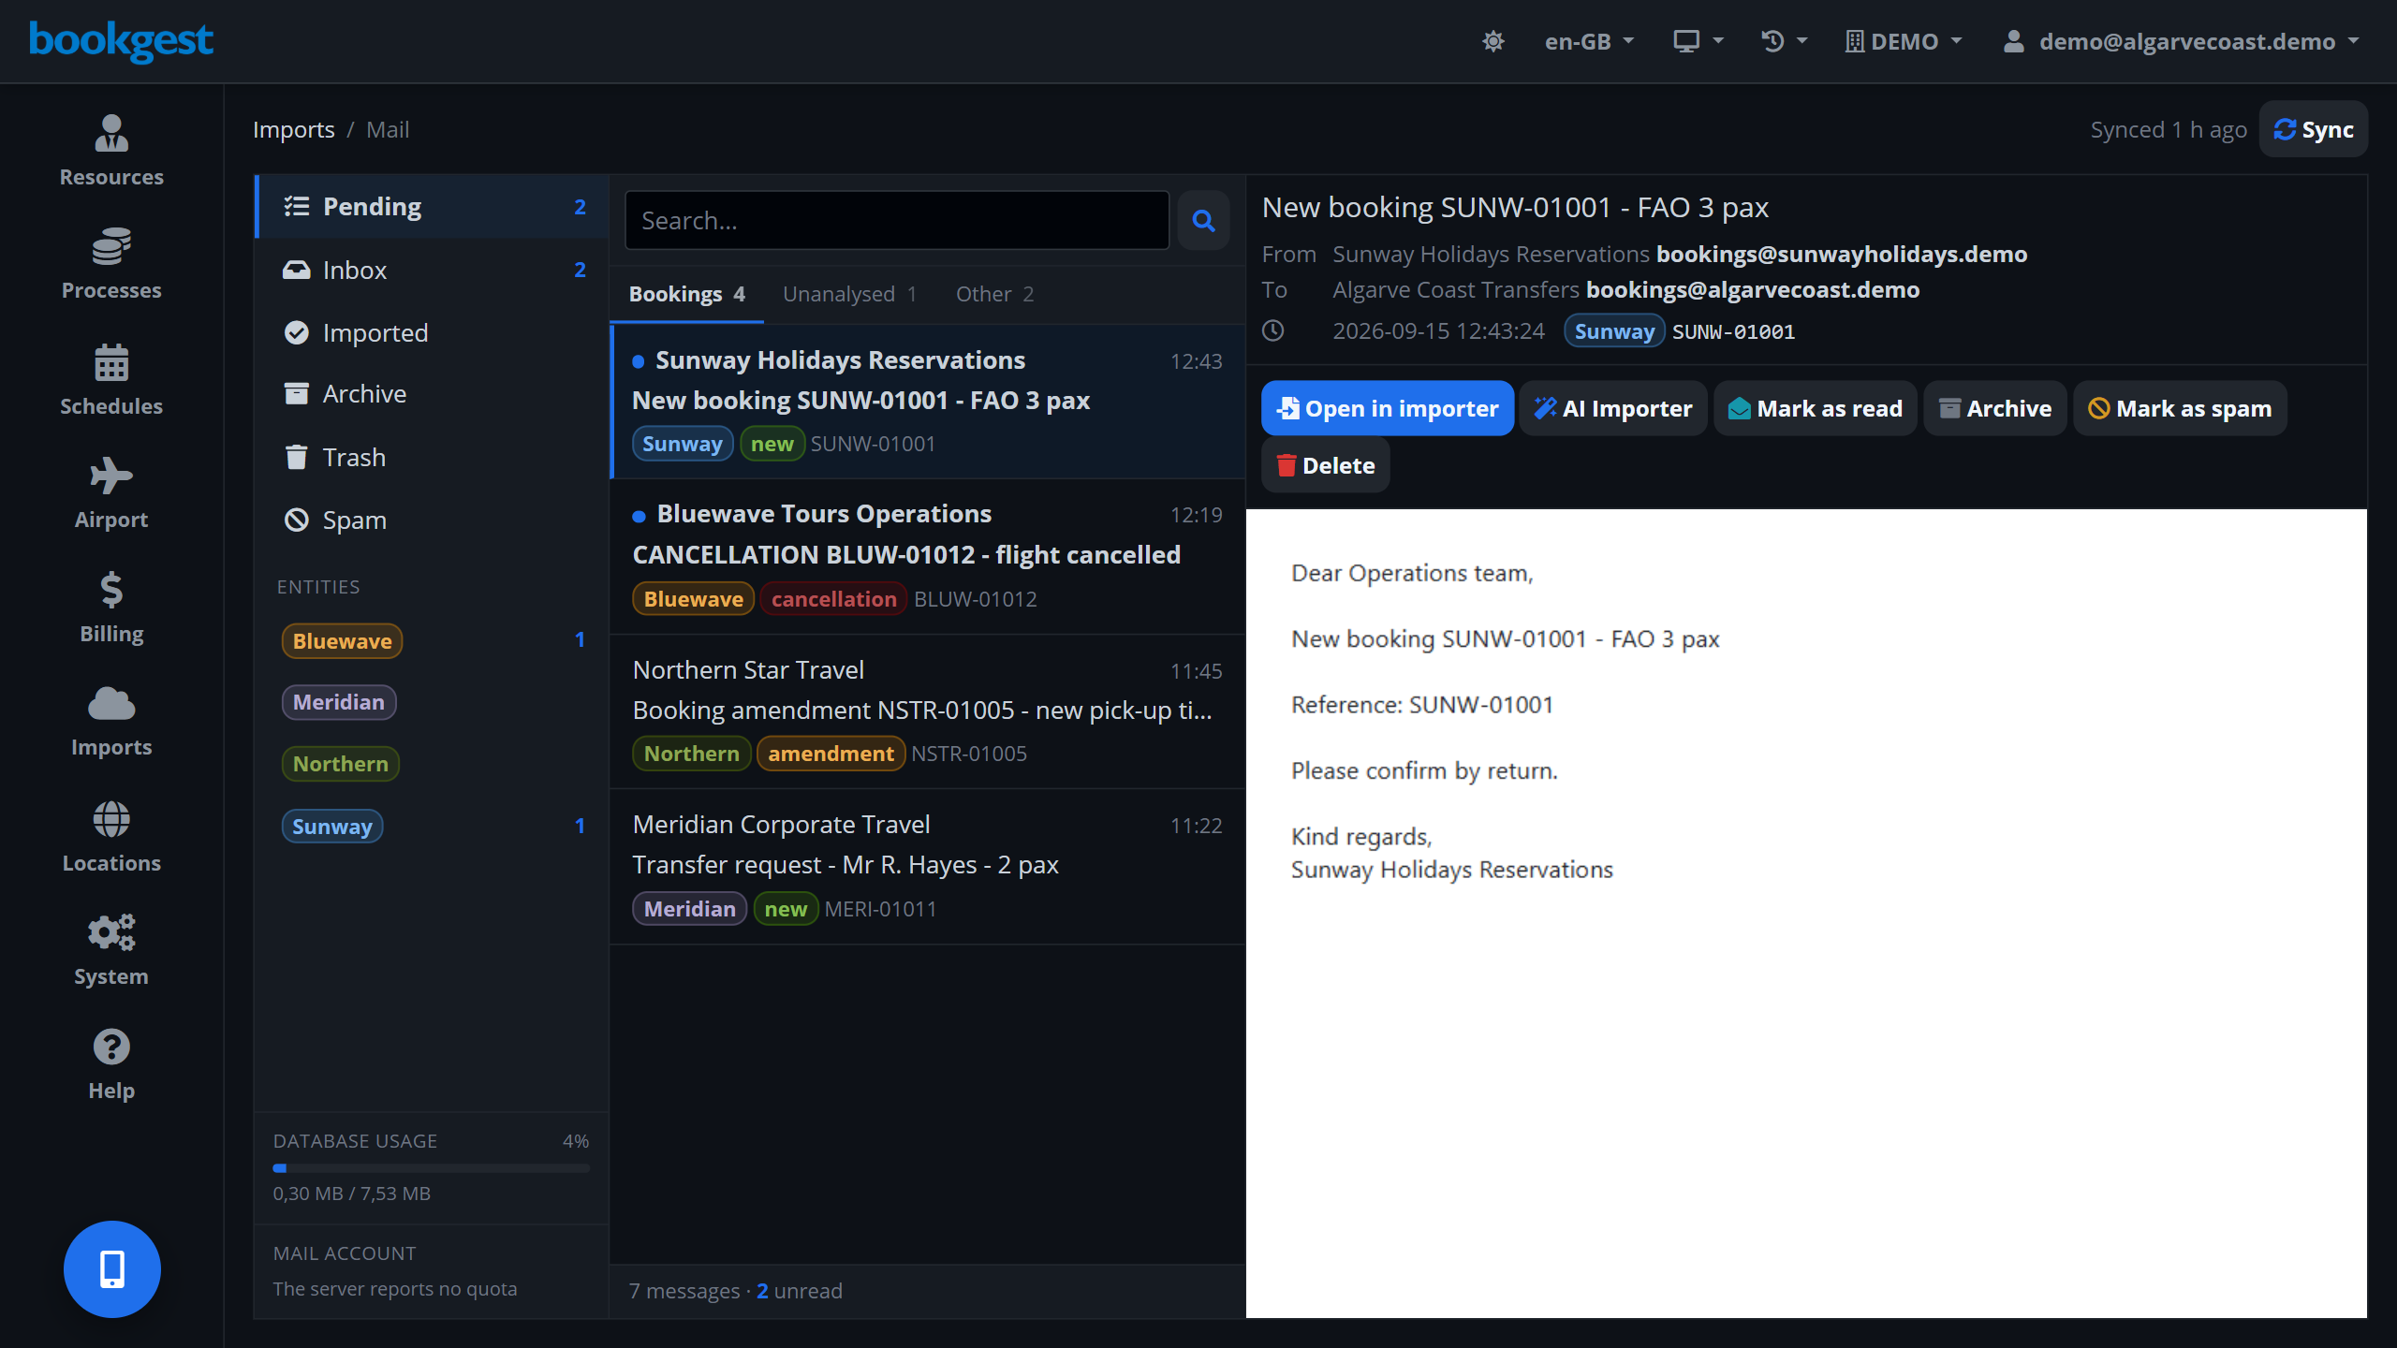Open the Schedules calendar icon

[111, 363]
